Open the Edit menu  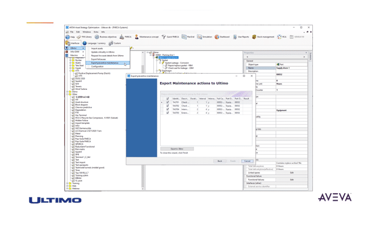(78, 32)
